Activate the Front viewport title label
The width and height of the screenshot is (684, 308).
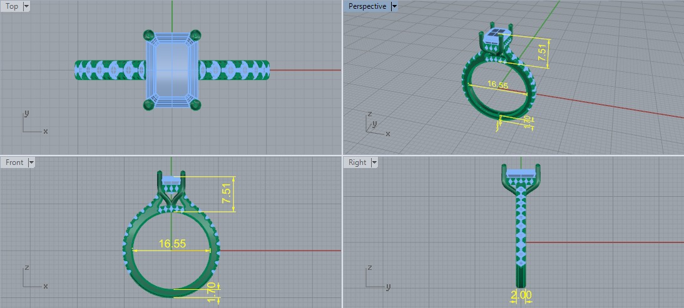(x=14, y=162)
